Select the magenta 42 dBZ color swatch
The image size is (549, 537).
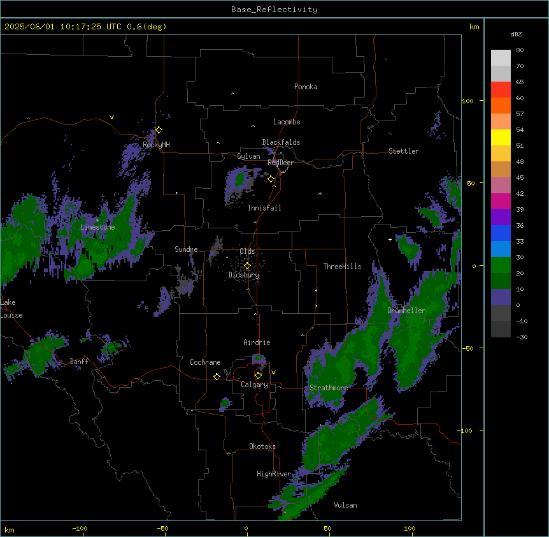pos(501,201)
